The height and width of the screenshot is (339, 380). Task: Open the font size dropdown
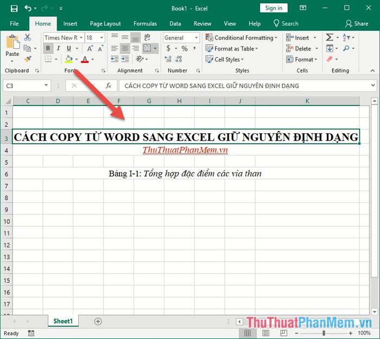point(102,38)
